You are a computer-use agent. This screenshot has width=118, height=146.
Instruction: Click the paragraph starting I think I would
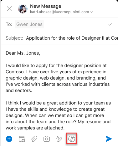click(x=58, y=115)
